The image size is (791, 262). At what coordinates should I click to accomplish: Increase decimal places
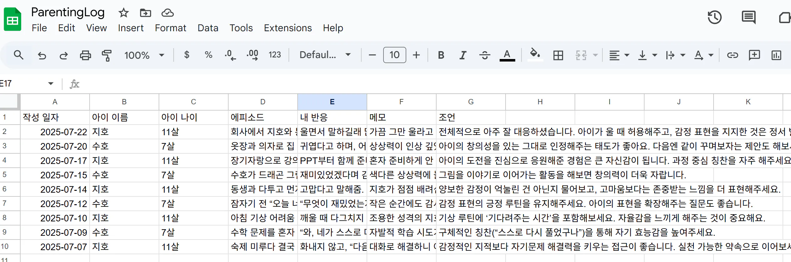pos(252,55)
